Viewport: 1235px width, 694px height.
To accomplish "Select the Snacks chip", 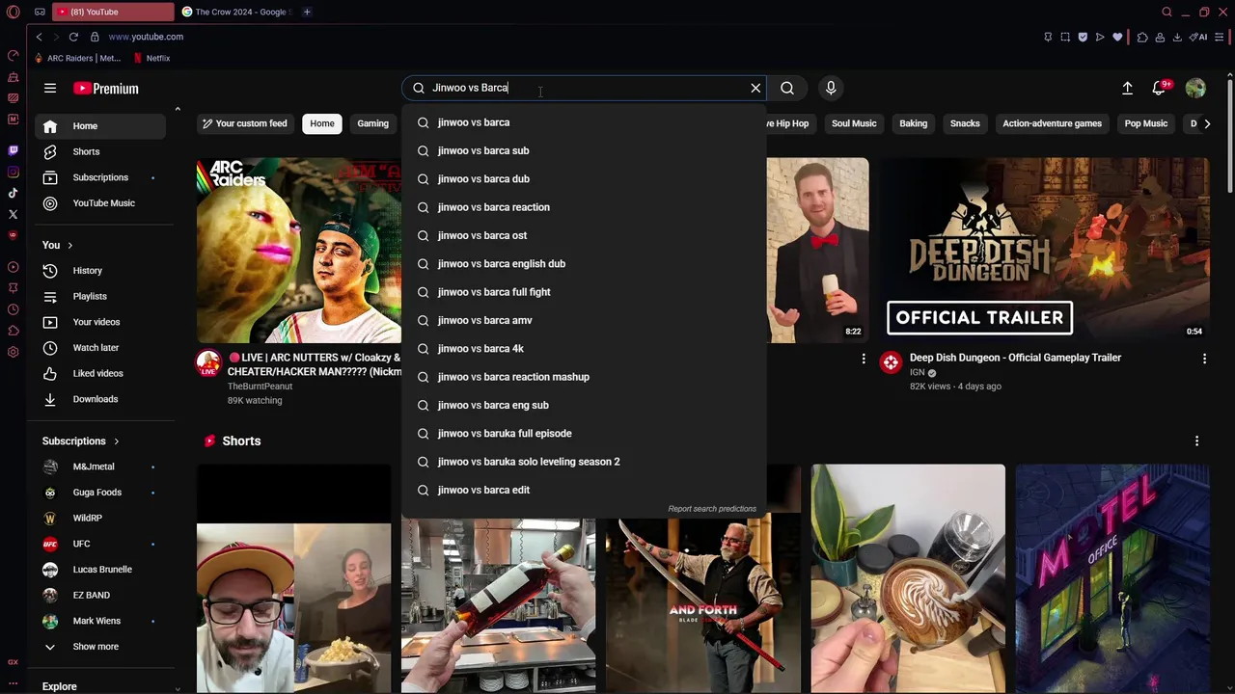I will coord(965,123).
